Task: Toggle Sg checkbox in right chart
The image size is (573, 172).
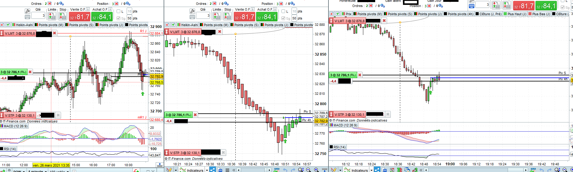Action: (563, 8)
